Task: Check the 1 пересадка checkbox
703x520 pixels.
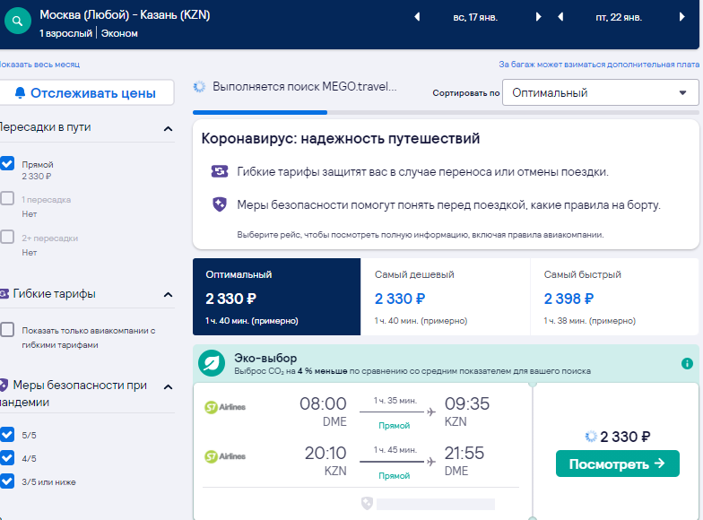Action: 7,198
